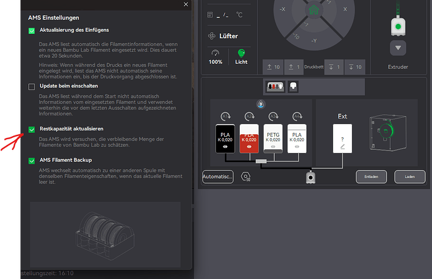Toggle the Licht lamp icon
The height and width of the screenshot is (279, 432).
pyautogui.click(x=241, y=53)
